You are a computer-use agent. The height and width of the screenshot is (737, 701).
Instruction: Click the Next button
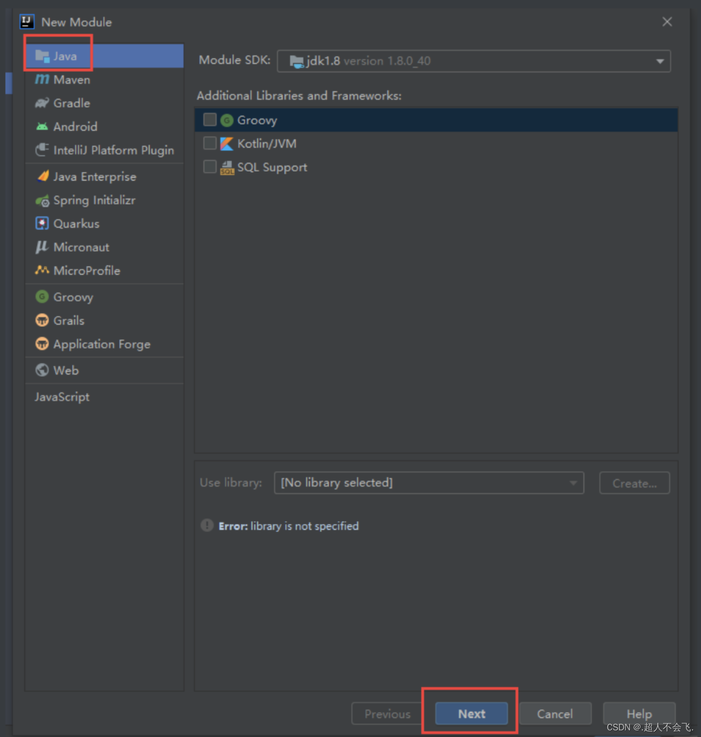(472, 713)
